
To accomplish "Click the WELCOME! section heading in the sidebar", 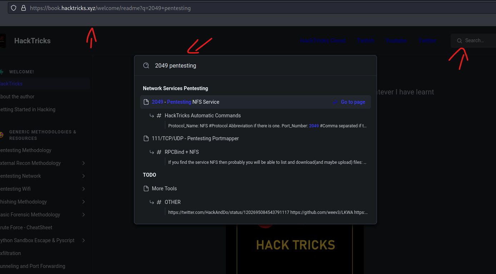I will point(21,72).
